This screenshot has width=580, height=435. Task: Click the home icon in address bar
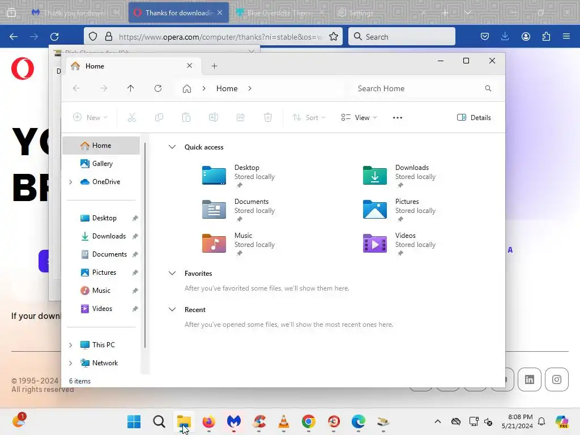pyautogui.click(x=187, y=89)
